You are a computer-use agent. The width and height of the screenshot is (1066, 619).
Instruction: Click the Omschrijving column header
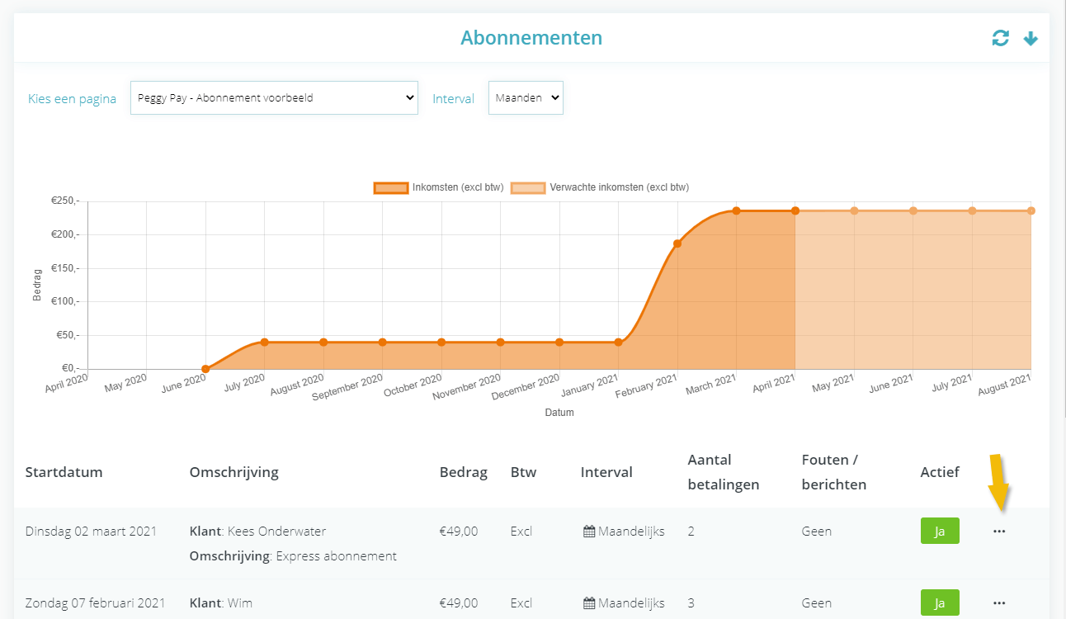pos(234,472)
